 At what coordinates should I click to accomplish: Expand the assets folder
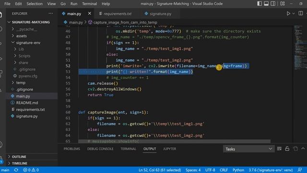coord(21,36)
